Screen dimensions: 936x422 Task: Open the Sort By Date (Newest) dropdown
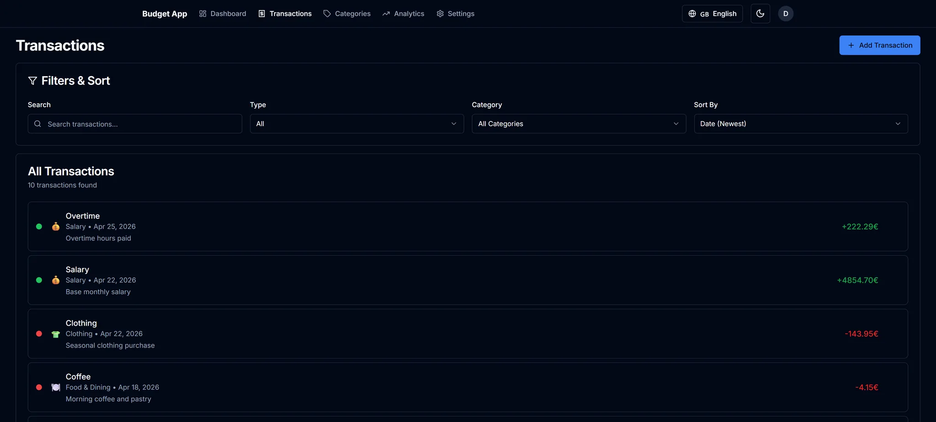tap(801, 124)
